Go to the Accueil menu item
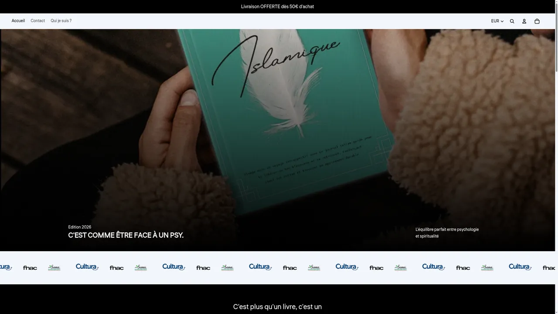558x314 pixels. click(18, 21)
